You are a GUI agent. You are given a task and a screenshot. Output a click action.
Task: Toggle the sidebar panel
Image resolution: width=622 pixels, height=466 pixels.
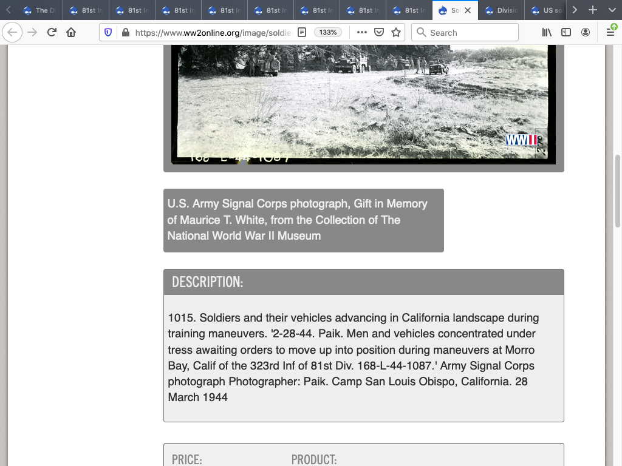click(x=566, y=33)
